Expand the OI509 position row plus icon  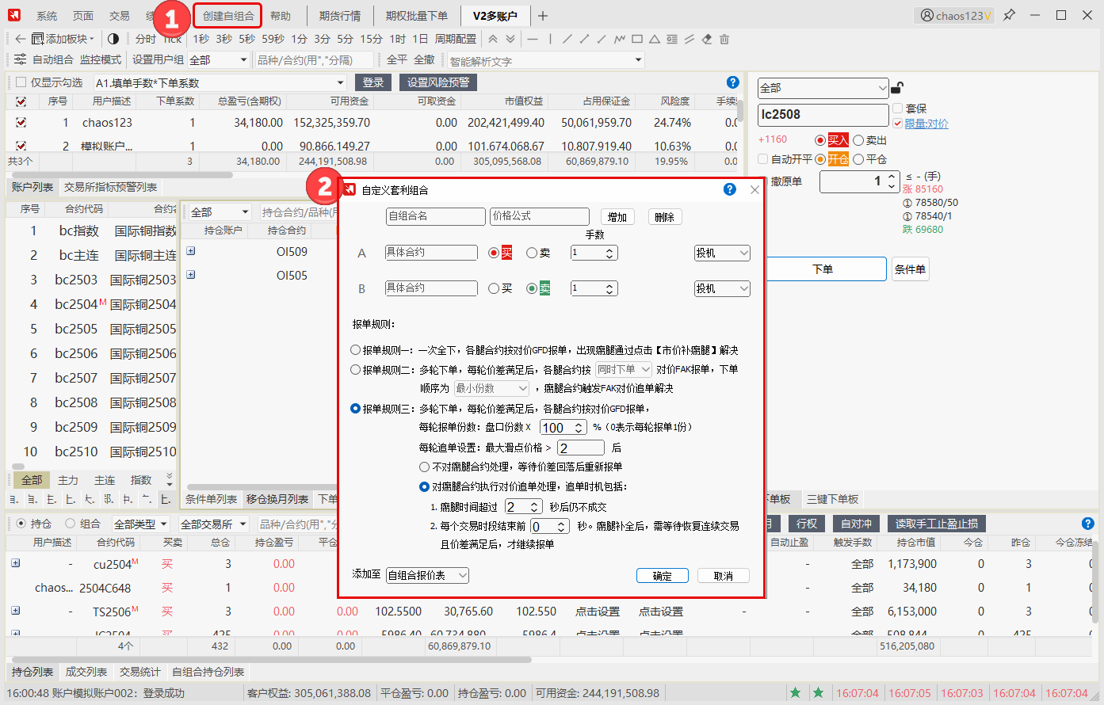pyautogui.click(x=190, y=251)
